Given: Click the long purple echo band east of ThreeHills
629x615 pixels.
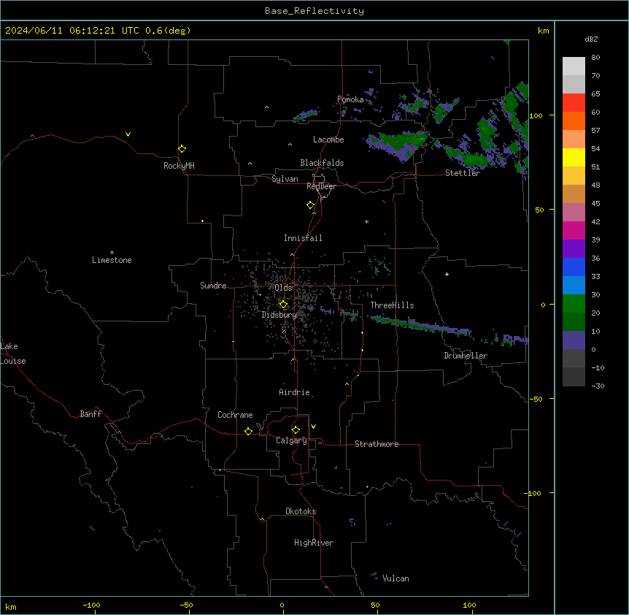Looking at the screenshot, I should point(420,326).
